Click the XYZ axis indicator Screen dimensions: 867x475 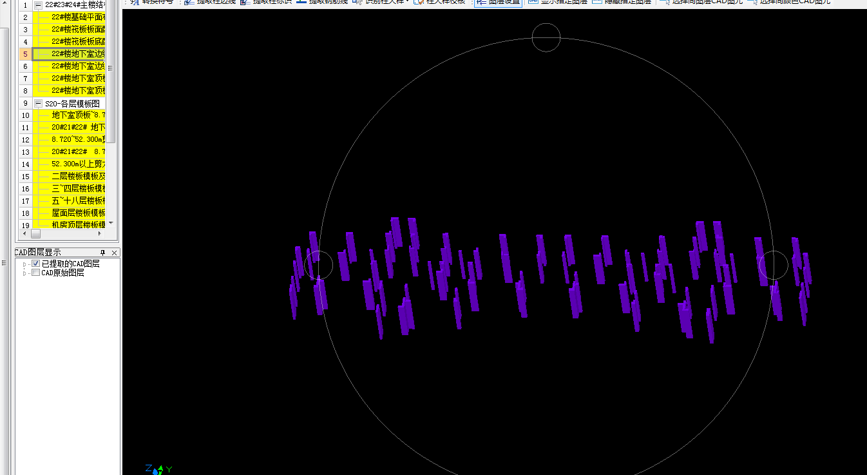(158, 469)
